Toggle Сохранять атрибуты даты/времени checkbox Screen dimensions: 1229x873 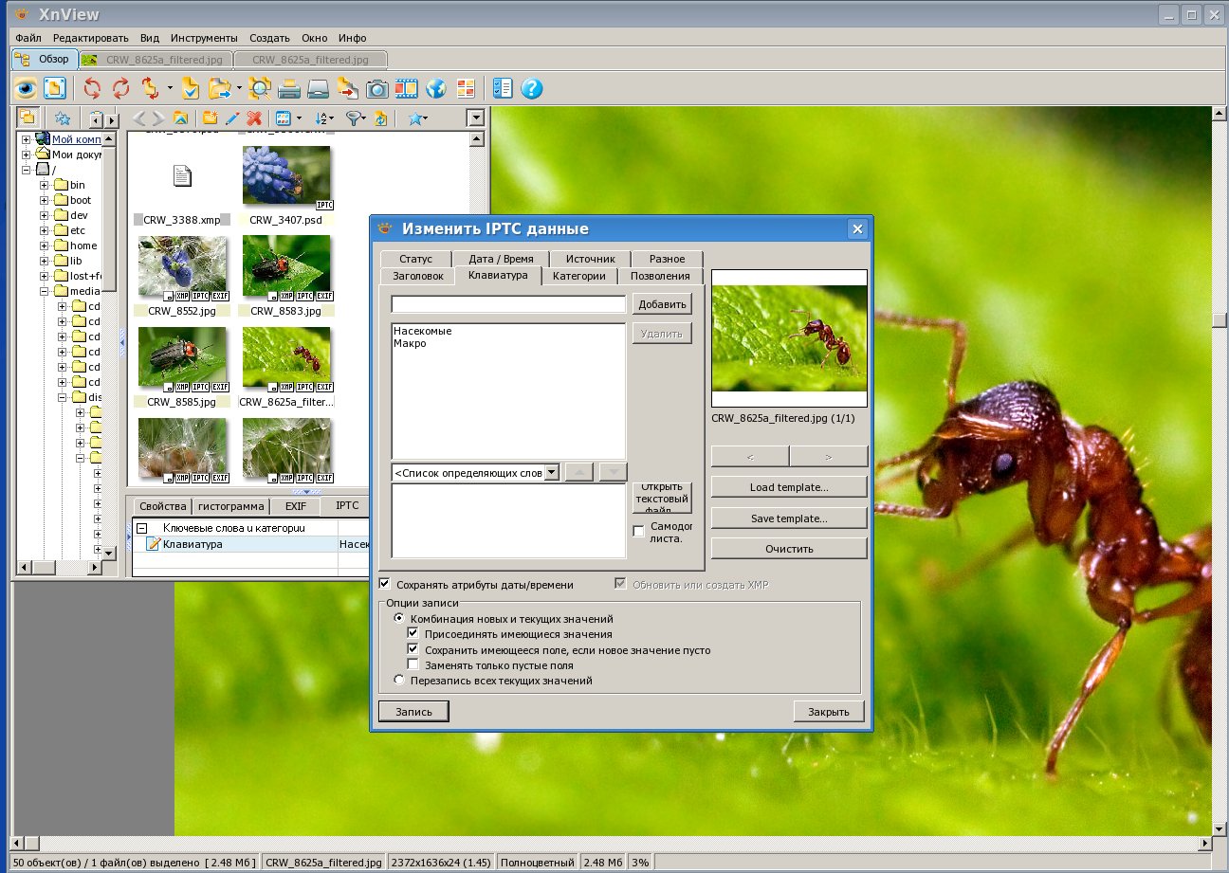pos(384,585)
